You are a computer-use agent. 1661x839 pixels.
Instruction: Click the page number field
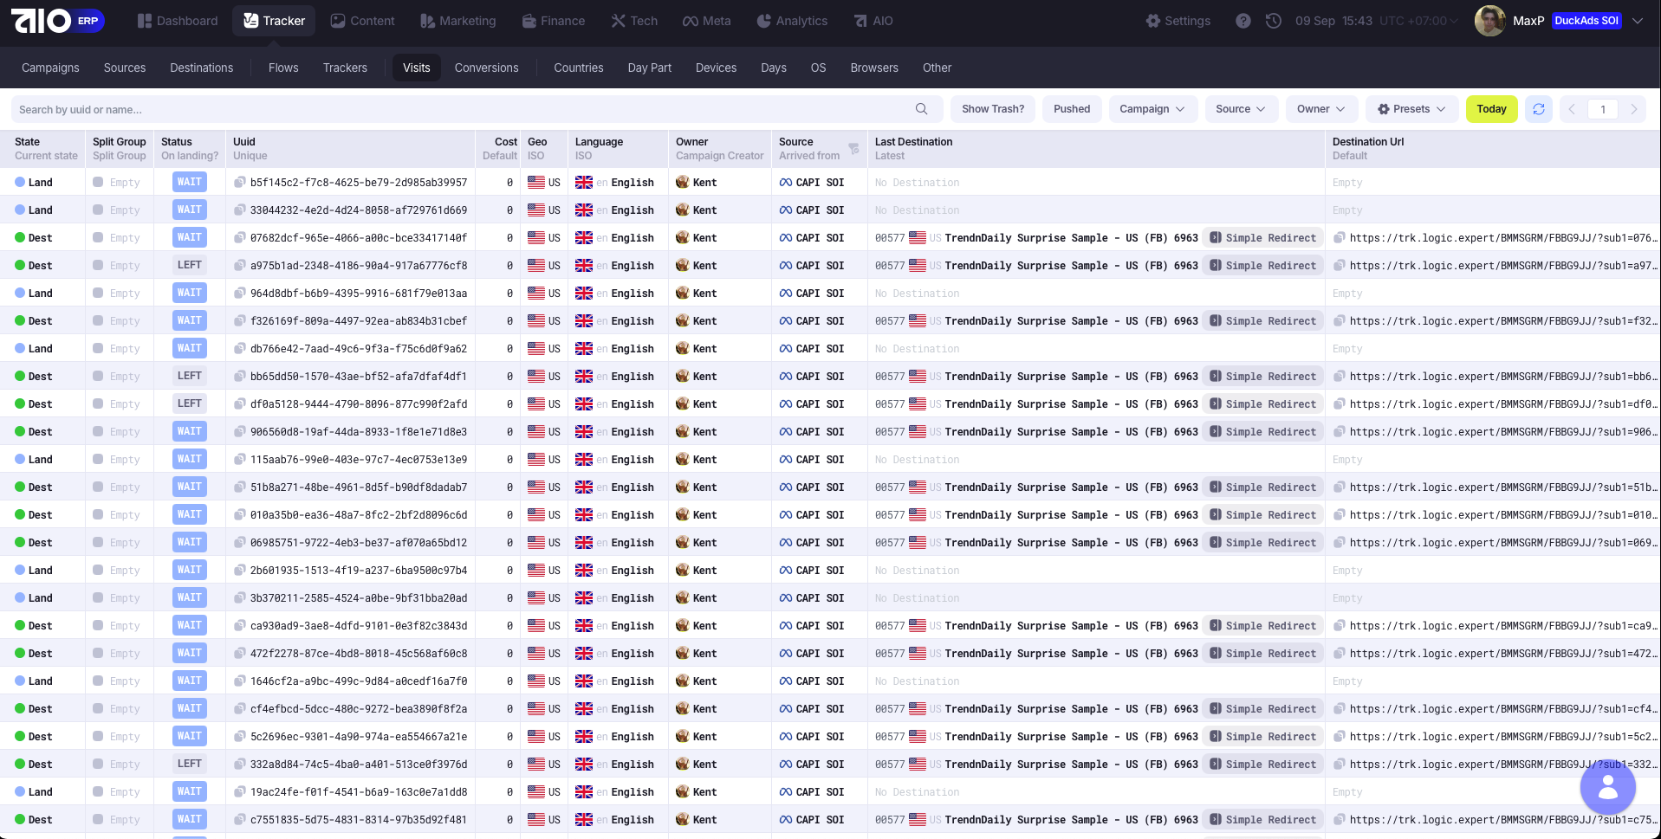[1603, 109]
